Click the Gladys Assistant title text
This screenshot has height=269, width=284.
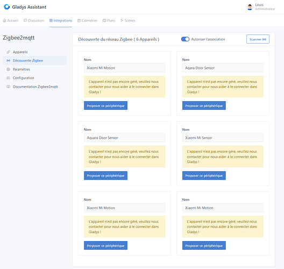point(29,7)
